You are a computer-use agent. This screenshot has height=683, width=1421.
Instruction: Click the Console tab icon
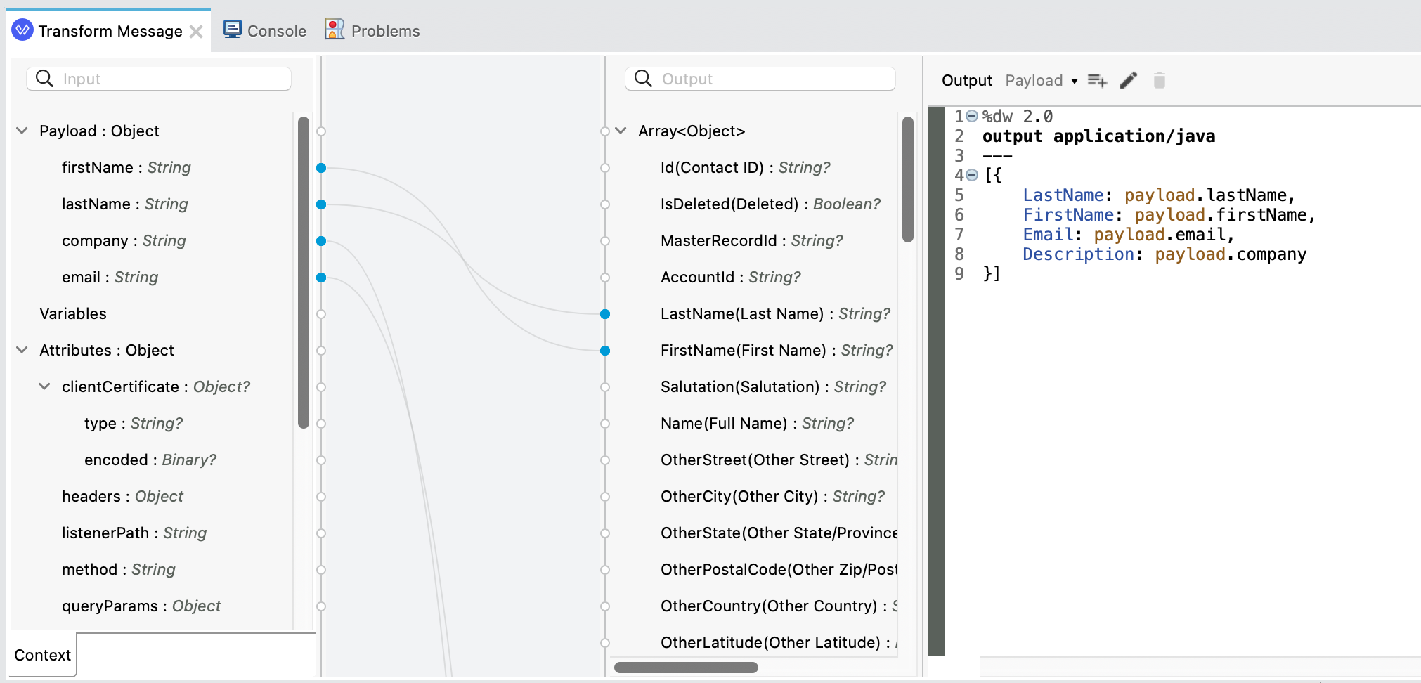(232, 30)
